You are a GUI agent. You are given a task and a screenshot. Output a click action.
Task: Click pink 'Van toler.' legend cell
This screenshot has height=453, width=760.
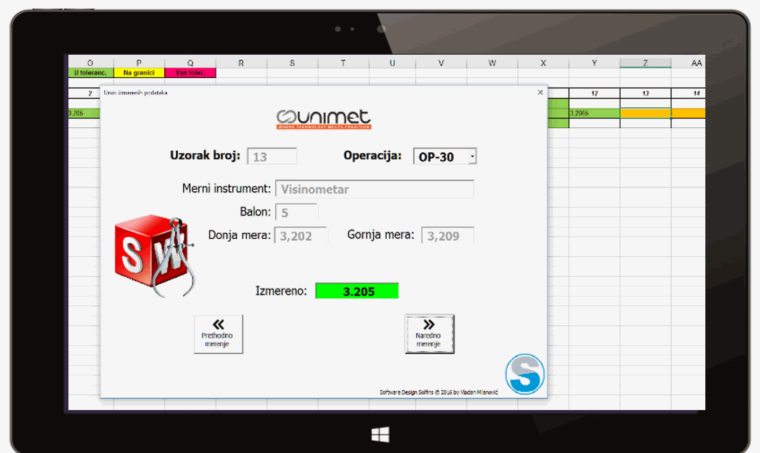(190, 73)
